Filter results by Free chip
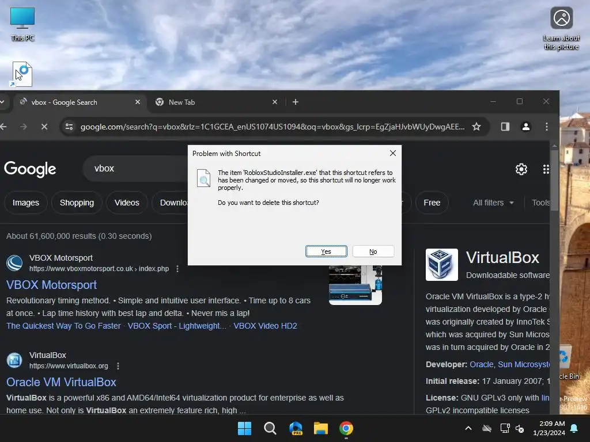 click(432, 203)
